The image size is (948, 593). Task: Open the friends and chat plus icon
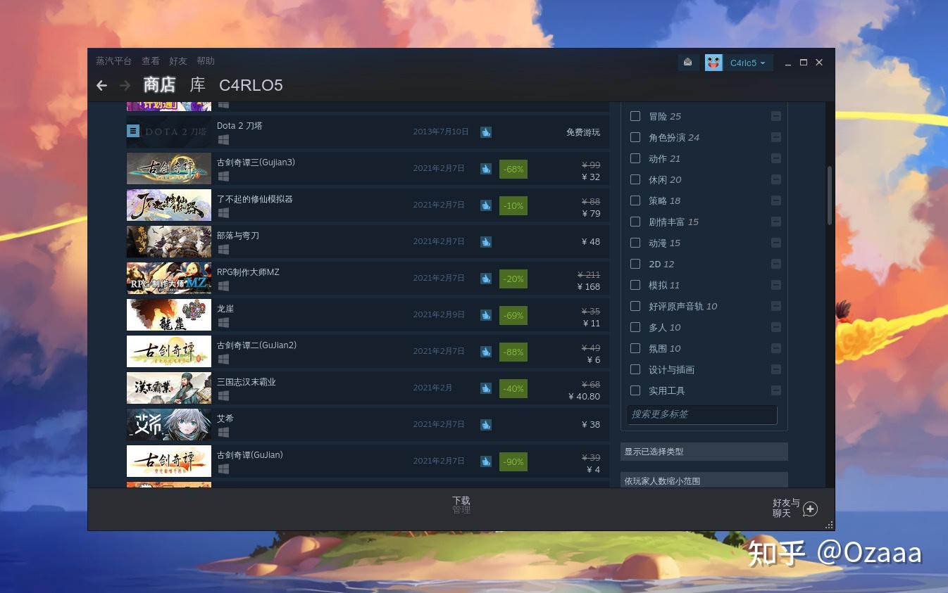(810, 509)
